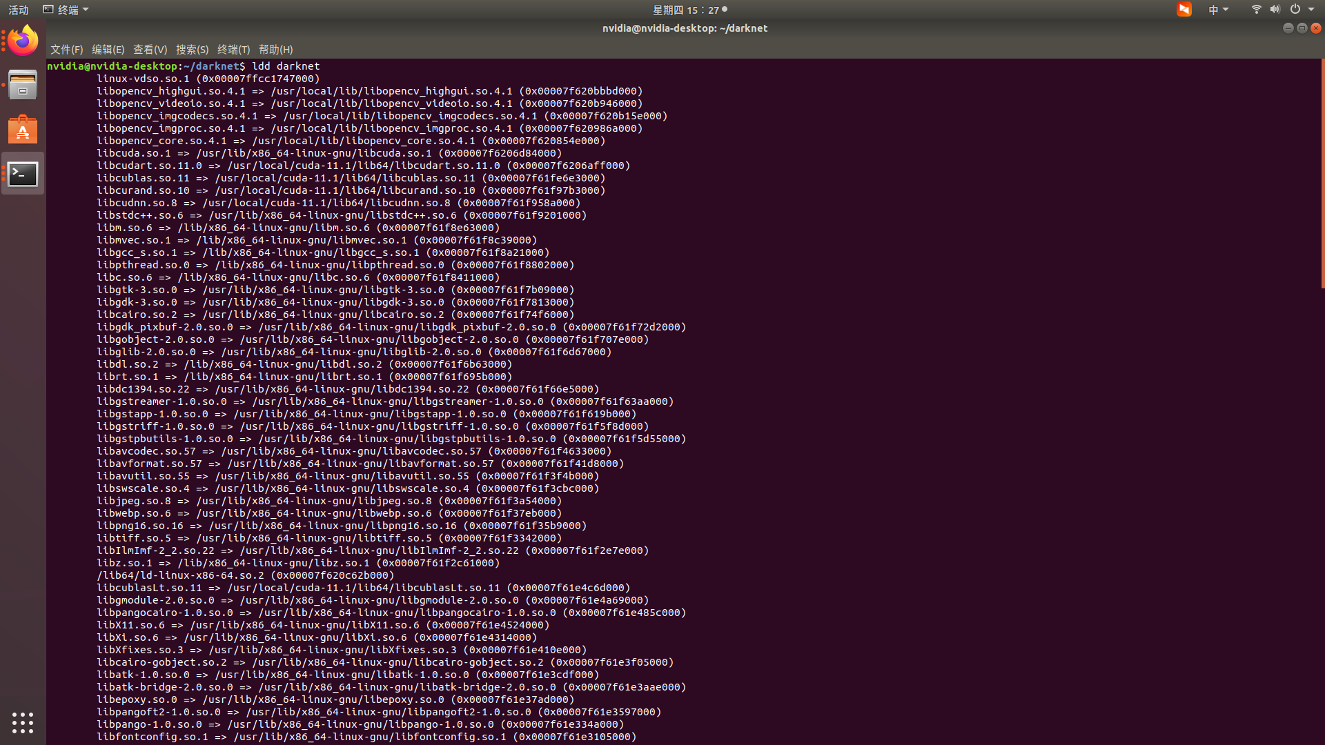The width and height of the screenshot is (1325, 745).
Task: Open the 编辑(E) menu
Action: [108, 49]
